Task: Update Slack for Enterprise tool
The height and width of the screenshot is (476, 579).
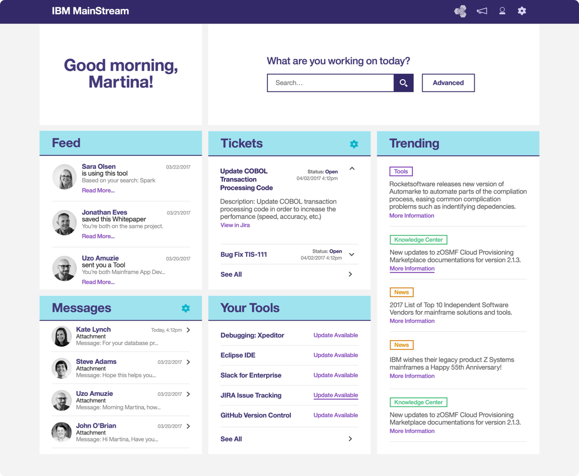Action: click(336, 375)
